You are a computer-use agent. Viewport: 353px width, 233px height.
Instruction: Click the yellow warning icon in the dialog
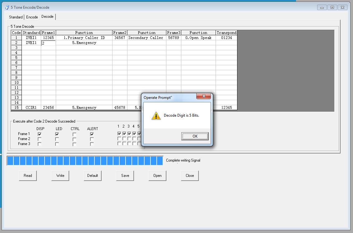tap(156, 115)
